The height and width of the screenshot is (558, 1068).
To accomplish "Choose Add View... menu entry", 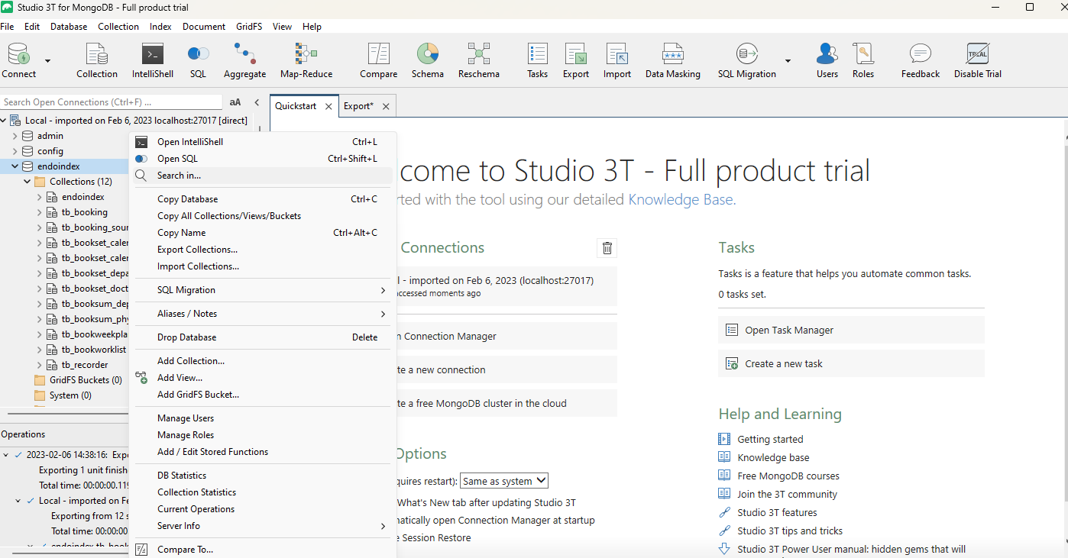I will (264, 378).
